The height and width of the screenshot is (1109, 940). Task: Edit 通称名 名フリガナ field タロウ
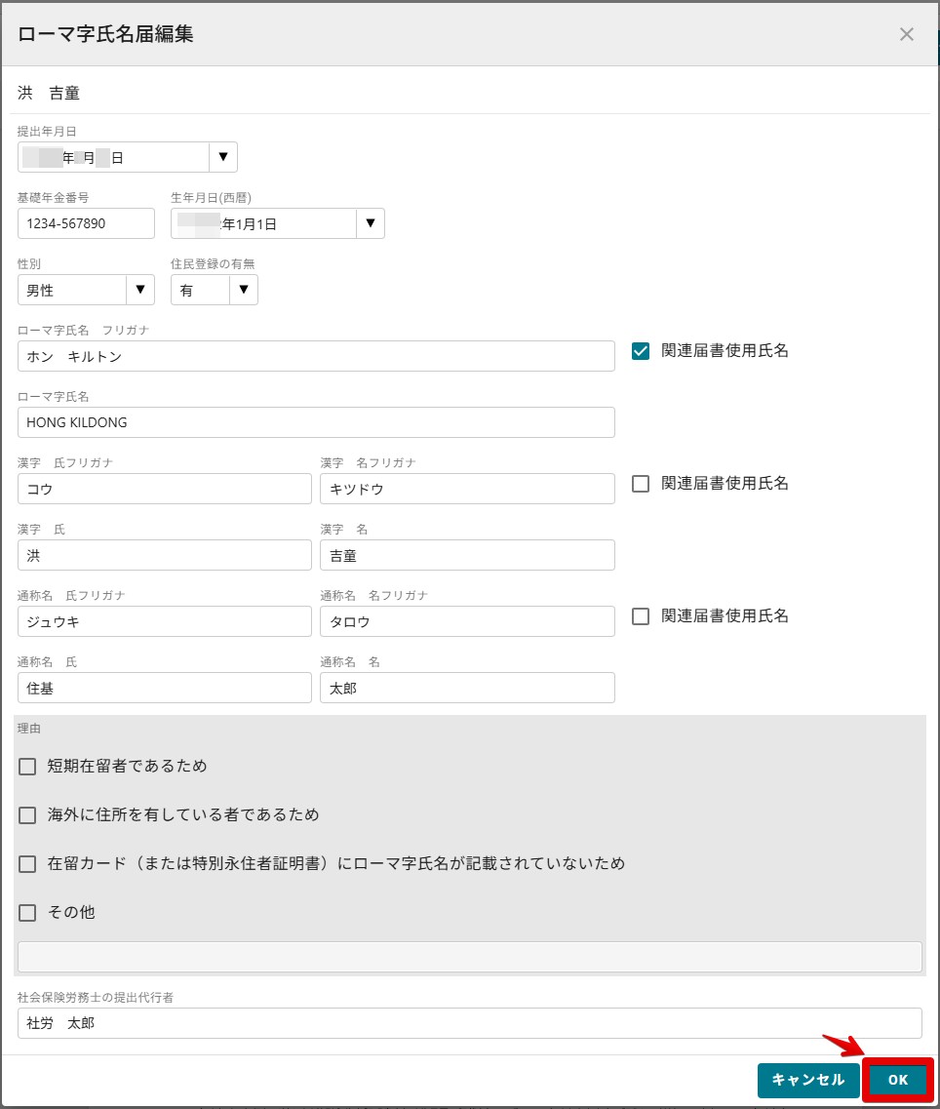pos(467,621)
